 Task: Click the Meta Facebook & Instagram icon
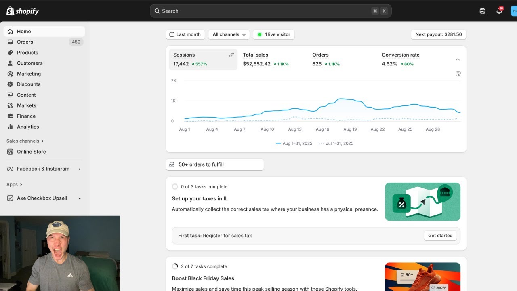click(x=10, y=169)
